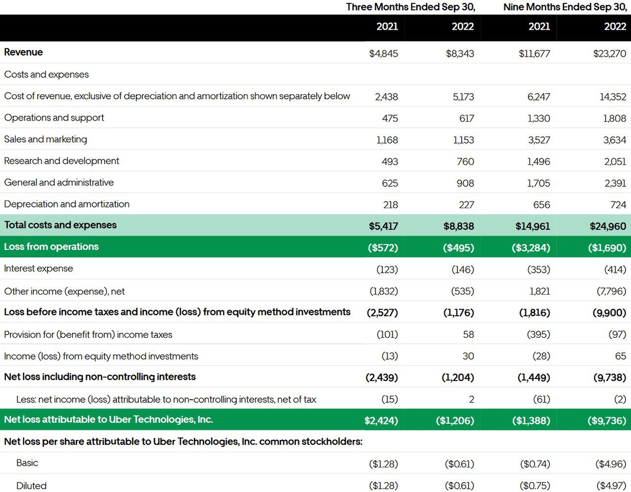Click the $11,677 revenue figure

[x=534, y=54]
